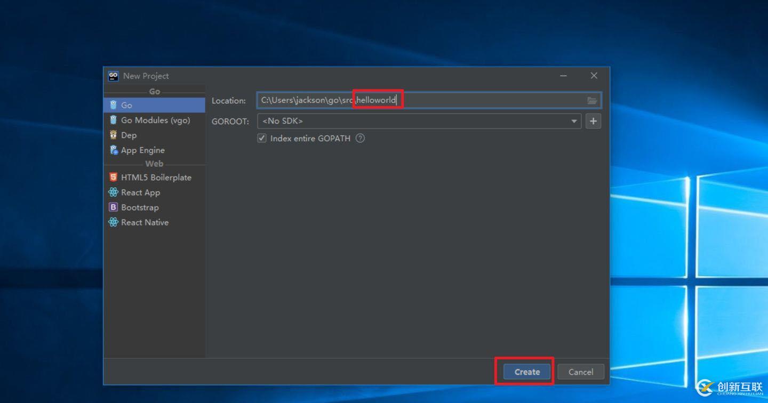Select HTML5 Boilerplate template

(x=154, y=177)
